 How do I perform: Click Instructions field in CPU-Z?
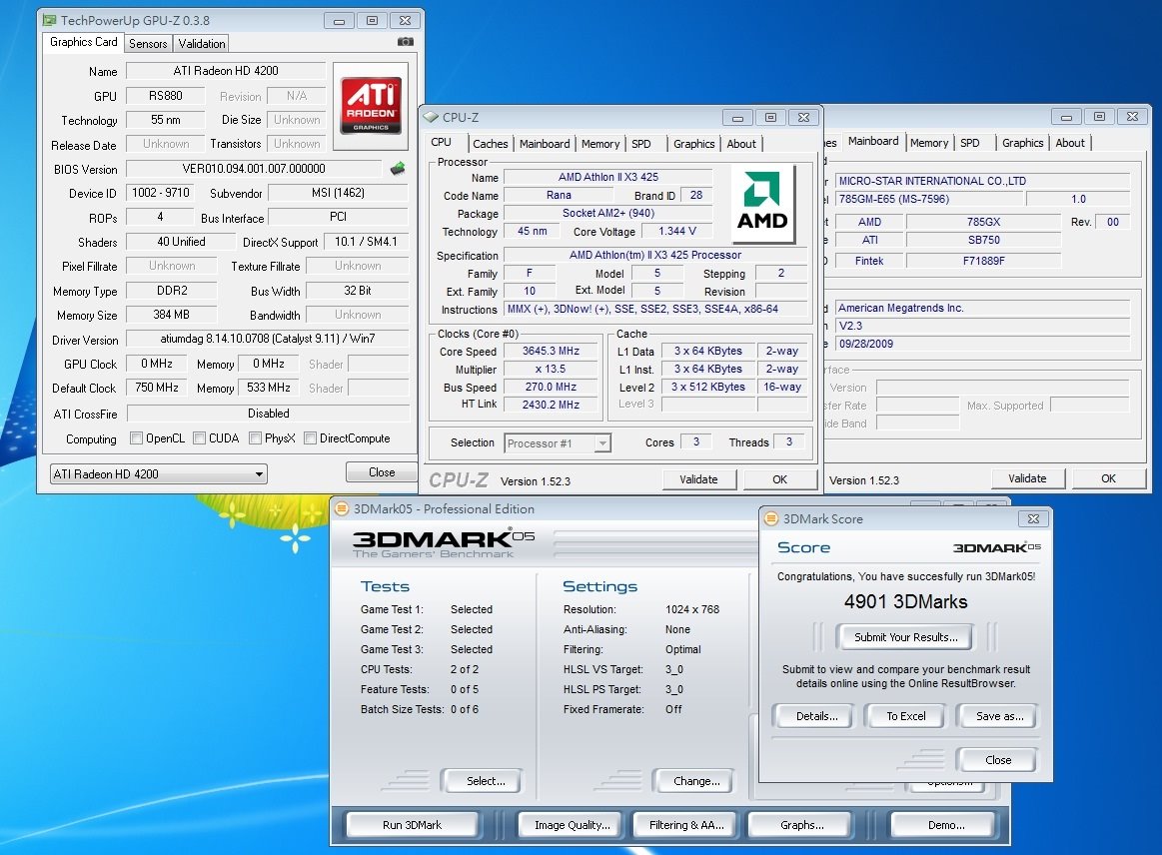point(655,309)
